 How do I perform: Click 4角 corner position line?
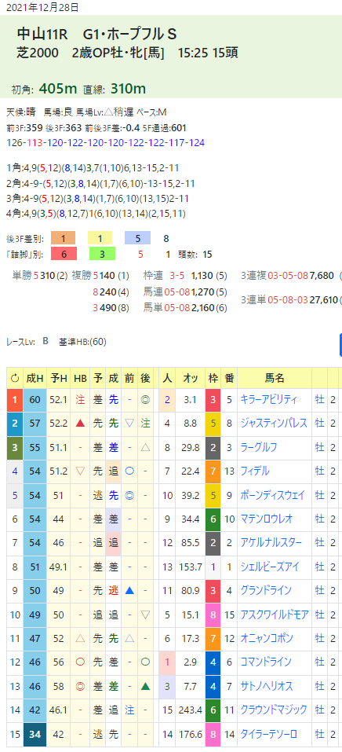point(96,214)
